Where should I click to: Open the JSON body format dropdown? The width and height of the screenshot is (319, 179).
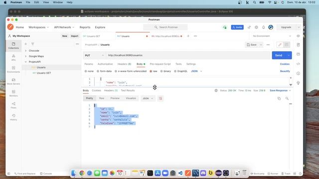coord(196,71)
